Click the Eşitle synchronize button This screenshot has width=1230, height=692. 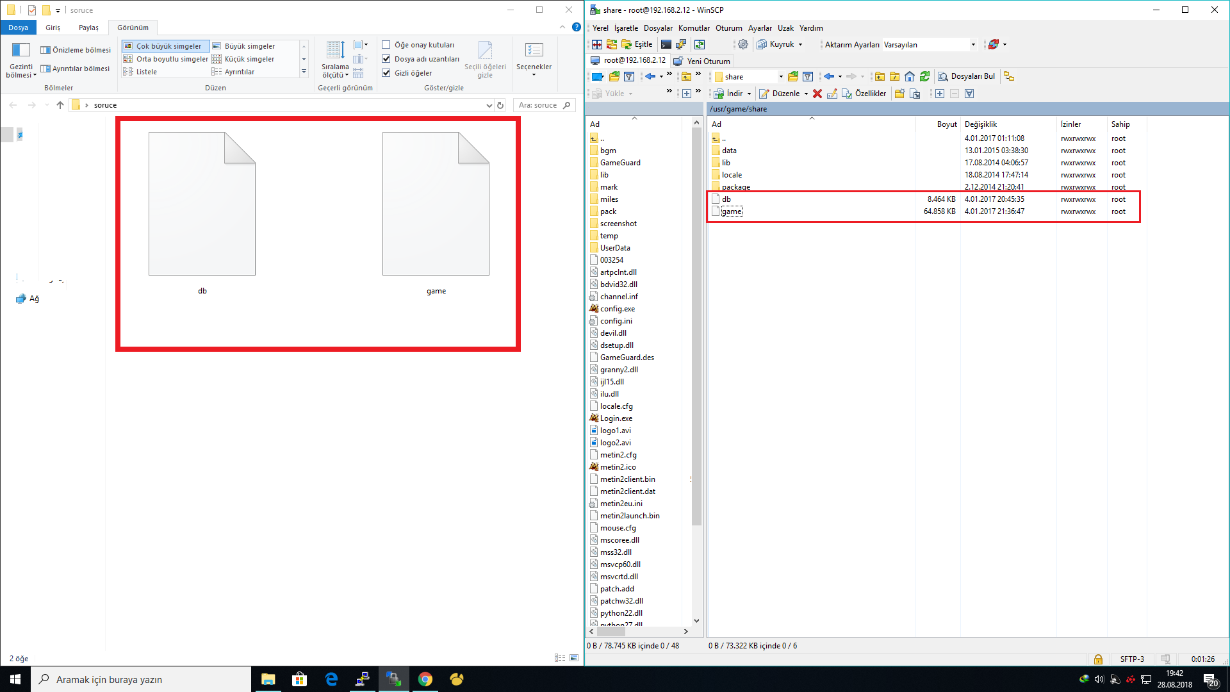click(637, 44)
